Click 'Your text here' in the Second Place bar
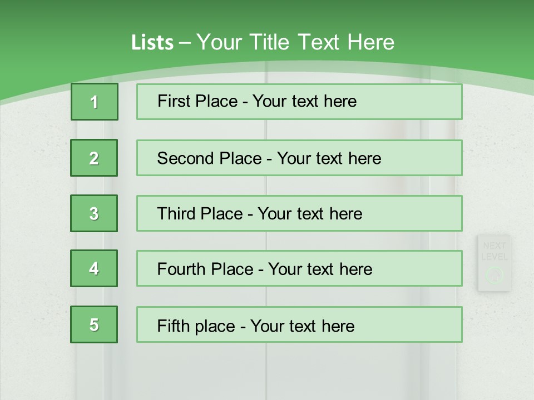 (x=329, y=158)
